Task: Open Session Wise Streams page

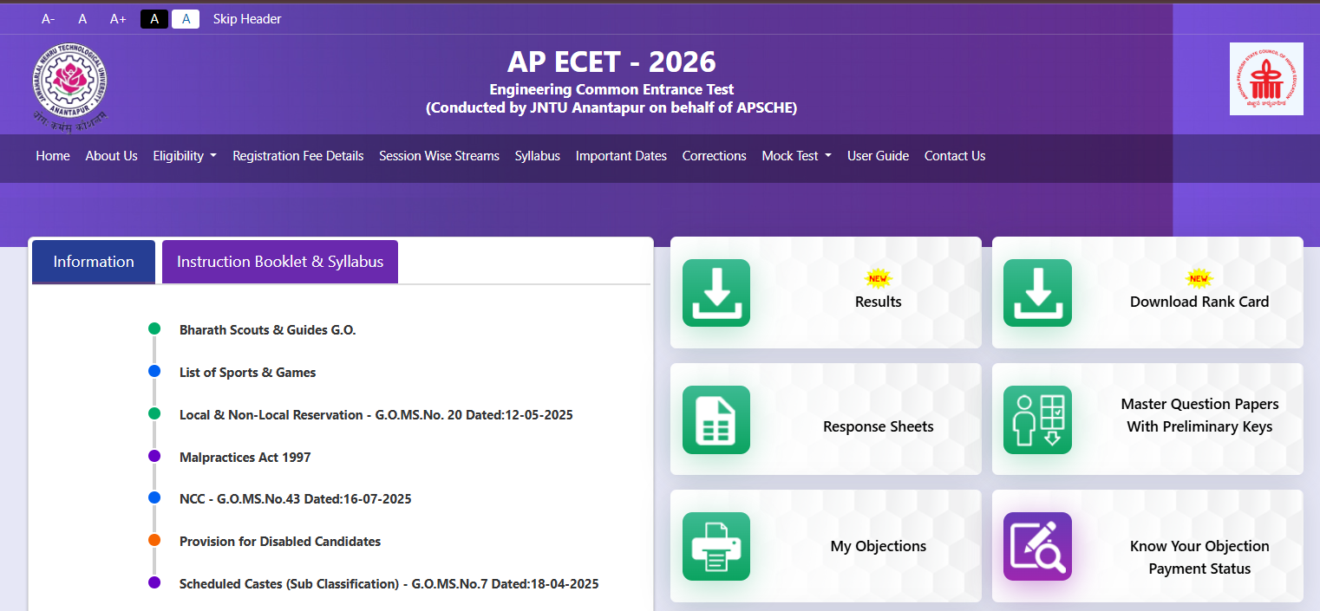Action: pos(439,156)
